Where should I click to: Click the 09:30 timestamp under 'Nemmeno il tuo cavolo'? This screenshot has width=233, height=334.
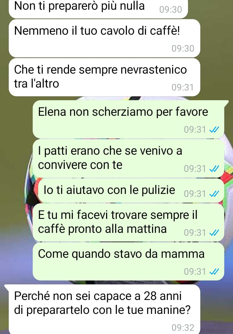(183, 48)
